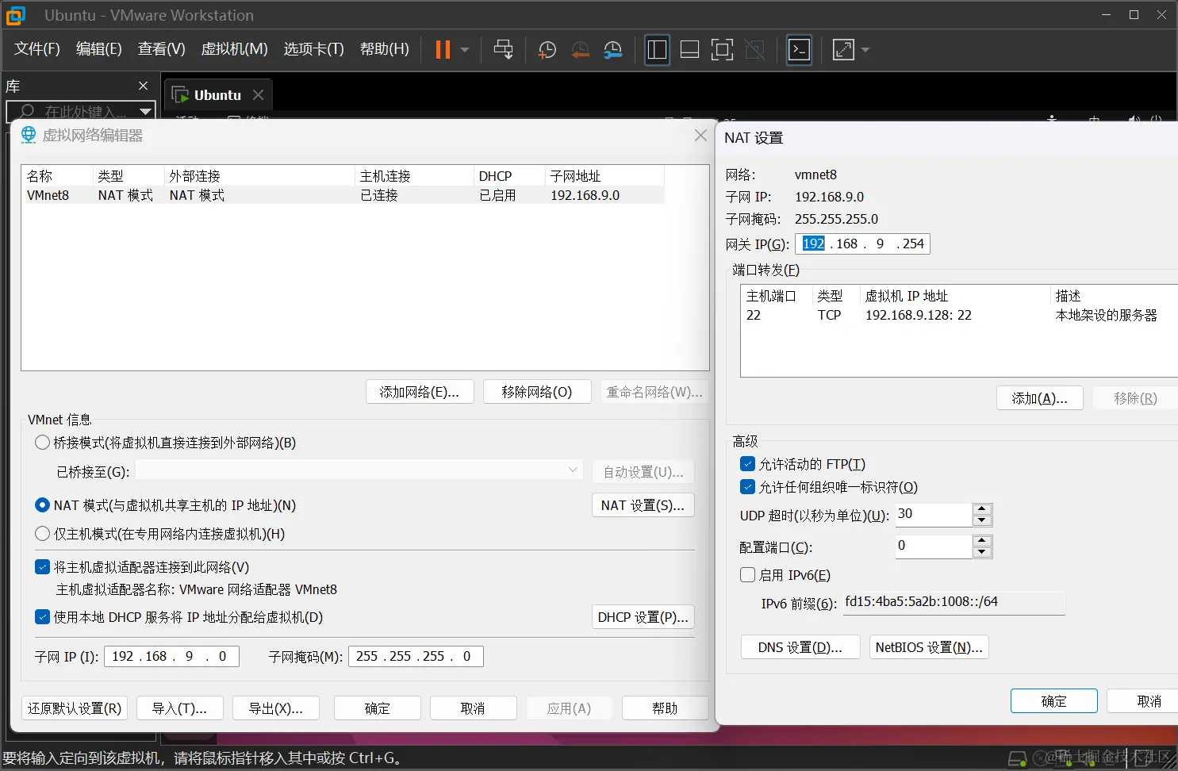
Task: Open the stretch display dropdown arrow
Action: (x=865, y=50)
